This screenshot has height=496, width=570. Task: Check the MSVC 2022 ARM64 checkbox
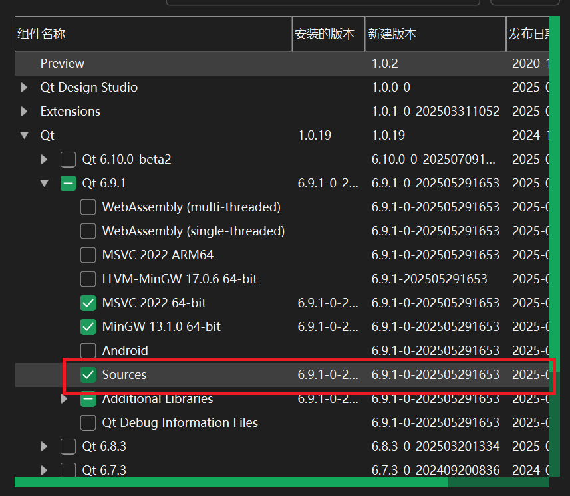click(x=88, y=255)
